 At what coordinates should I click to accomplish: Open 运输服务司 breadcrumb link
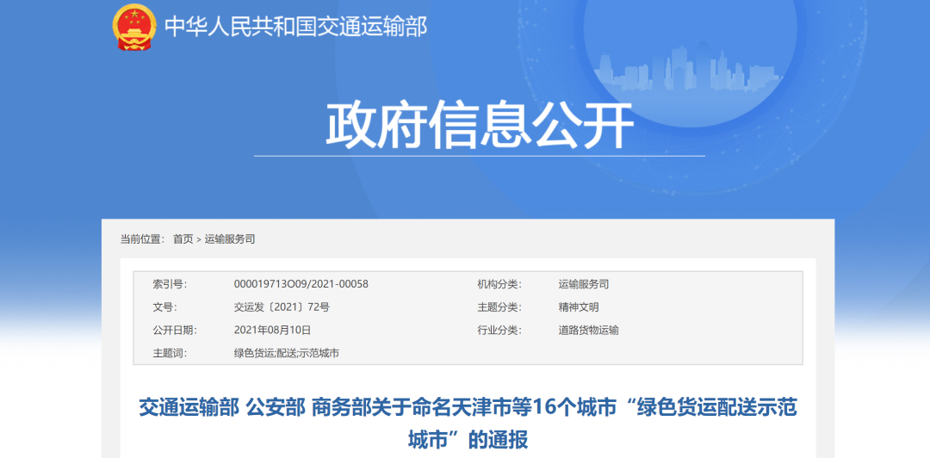pos(230,239)
